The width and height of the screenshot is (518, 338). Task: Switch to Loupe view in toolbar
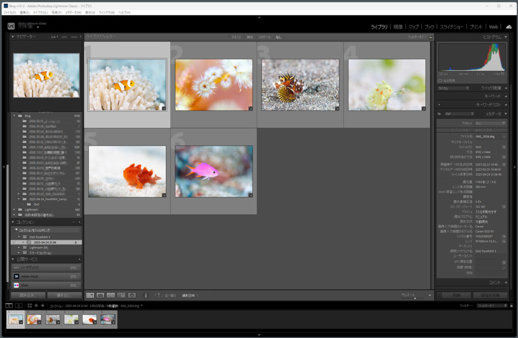(x=101, y=296)
